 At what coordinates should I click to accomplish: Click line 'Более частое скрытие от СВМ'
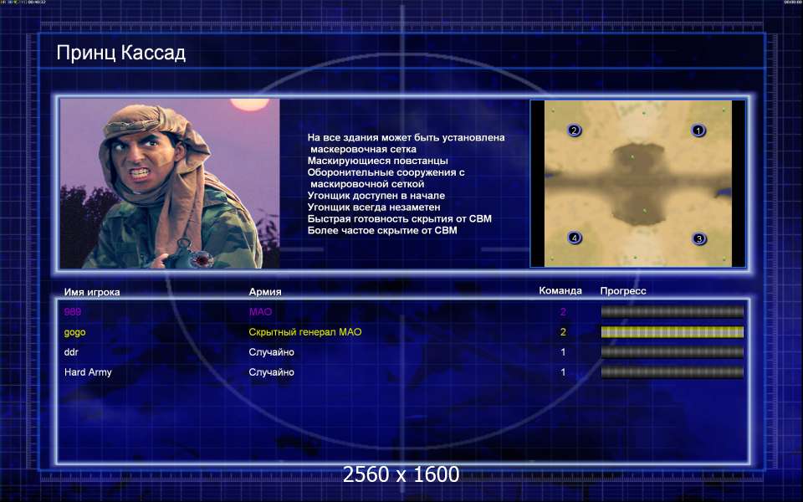point(382,231)
